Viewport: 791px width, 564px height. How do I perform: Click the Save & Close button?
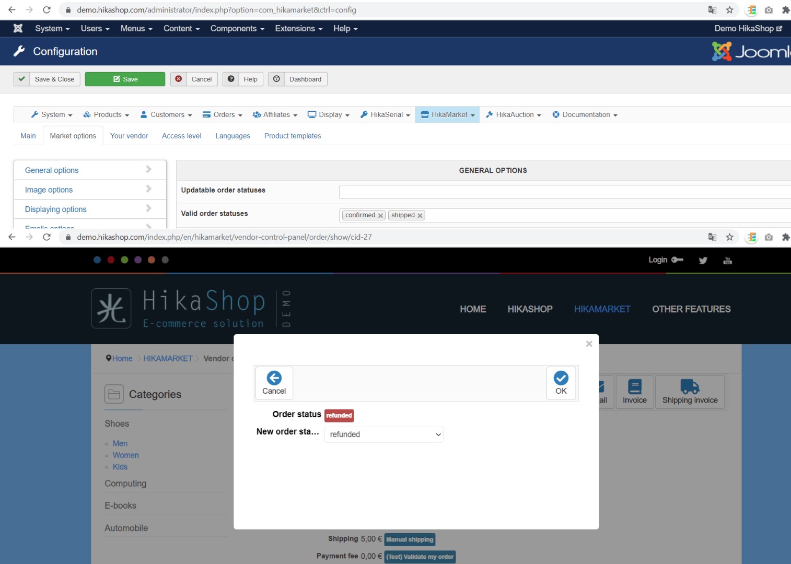(47, 79)
